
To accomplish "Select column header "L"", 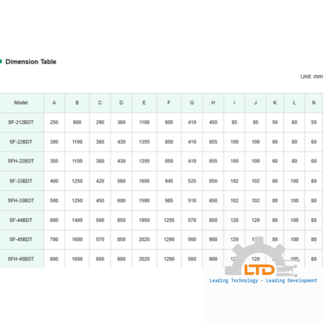I will (x=294, y=102).
